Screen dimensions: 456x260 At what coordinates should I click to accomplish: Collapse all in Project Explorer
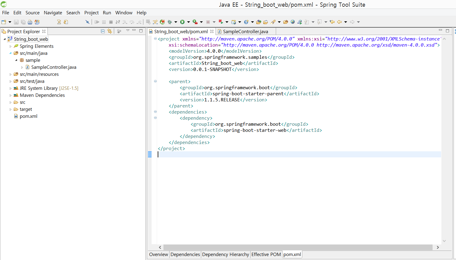pos(103,31)
